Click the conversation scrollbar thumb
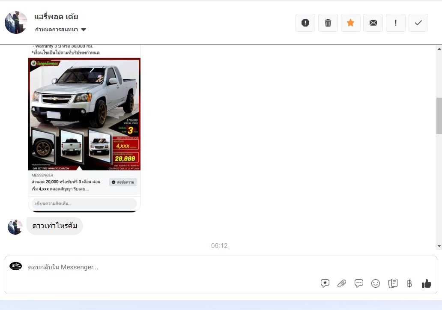This screenshot has width=442, height=310. pos(439,116)
